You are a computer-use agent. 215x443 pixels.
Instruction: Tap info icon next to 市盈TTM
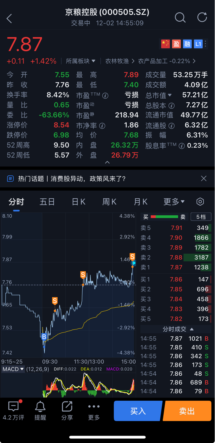pyautogui.click(x=105, y=96)
